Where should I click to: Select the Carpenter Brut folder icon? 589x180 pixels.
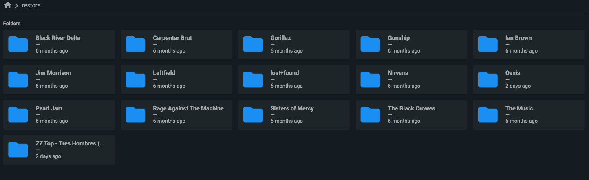tap(135, 44)
